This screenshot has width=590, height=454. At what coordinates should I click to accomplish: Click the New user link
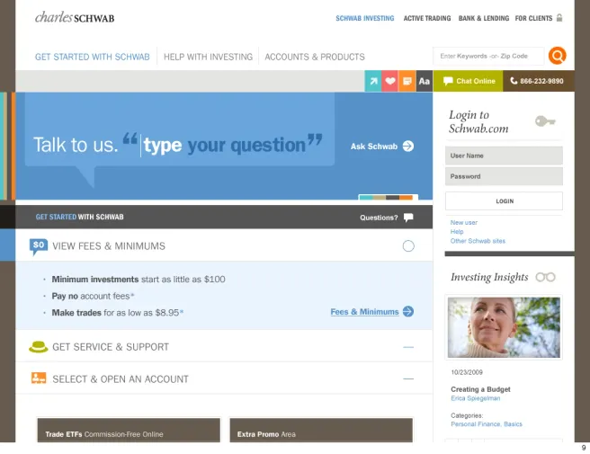point(463,223)
